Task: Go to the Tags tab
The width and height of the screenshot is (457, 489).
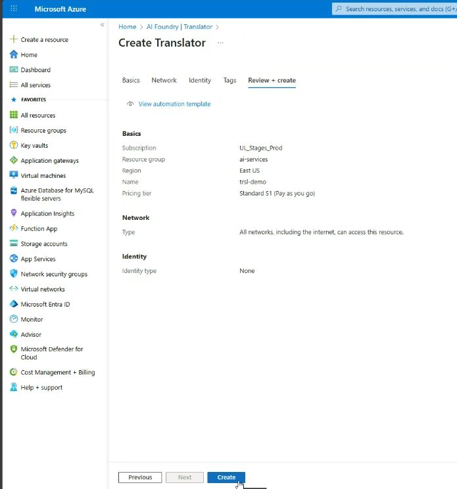Action: coord(229,80)
